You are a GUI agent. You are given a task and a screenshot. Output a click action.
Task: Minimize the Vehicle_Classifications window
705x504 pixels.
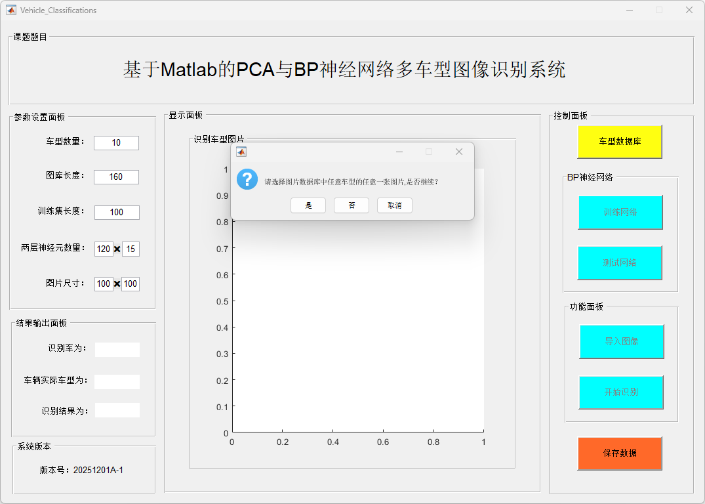(630, 10)
